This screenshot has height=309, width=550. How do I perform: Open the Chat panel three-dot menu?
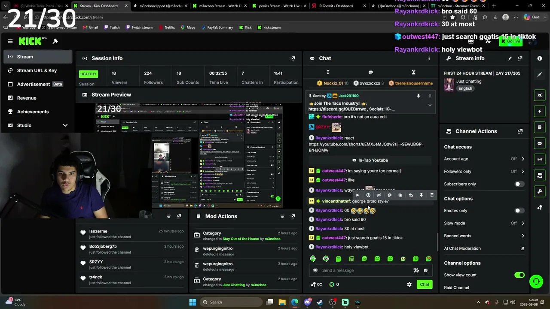point(429,58)
